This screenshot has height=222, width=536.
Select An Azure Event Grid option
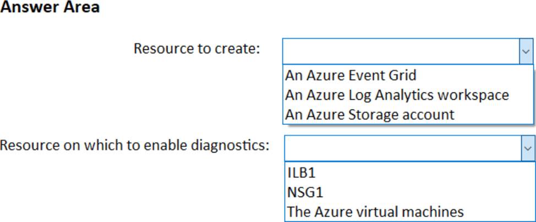pyautogui.click(x=351, y=75)
